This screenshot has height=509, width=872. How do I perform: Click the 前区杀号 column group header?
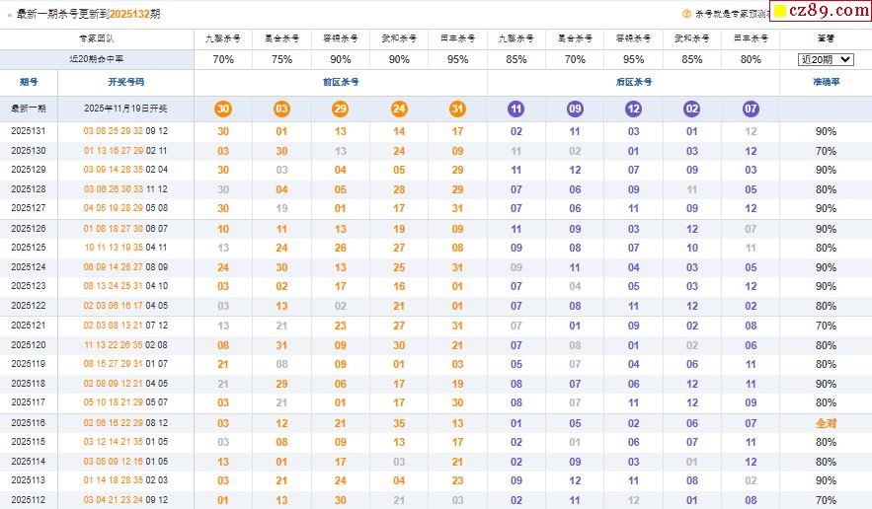pyautogui.click(x=340, y=83)
